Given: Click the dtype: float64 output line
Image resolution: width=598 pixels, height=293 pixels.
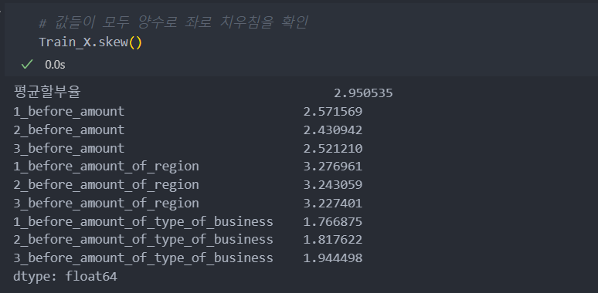Looking at the screenshot, I should [x=65, y=276].
